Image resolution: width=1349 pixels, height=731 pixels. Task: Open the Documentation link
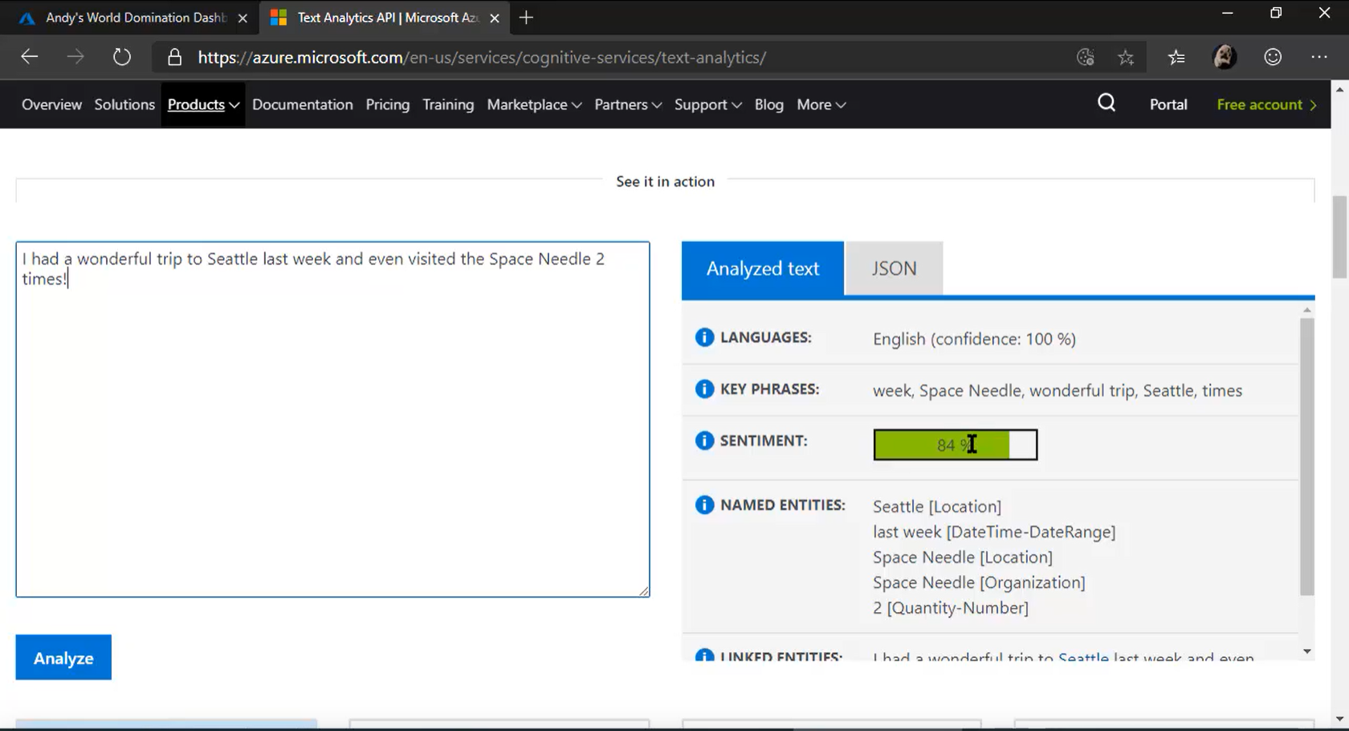(302, 104)
